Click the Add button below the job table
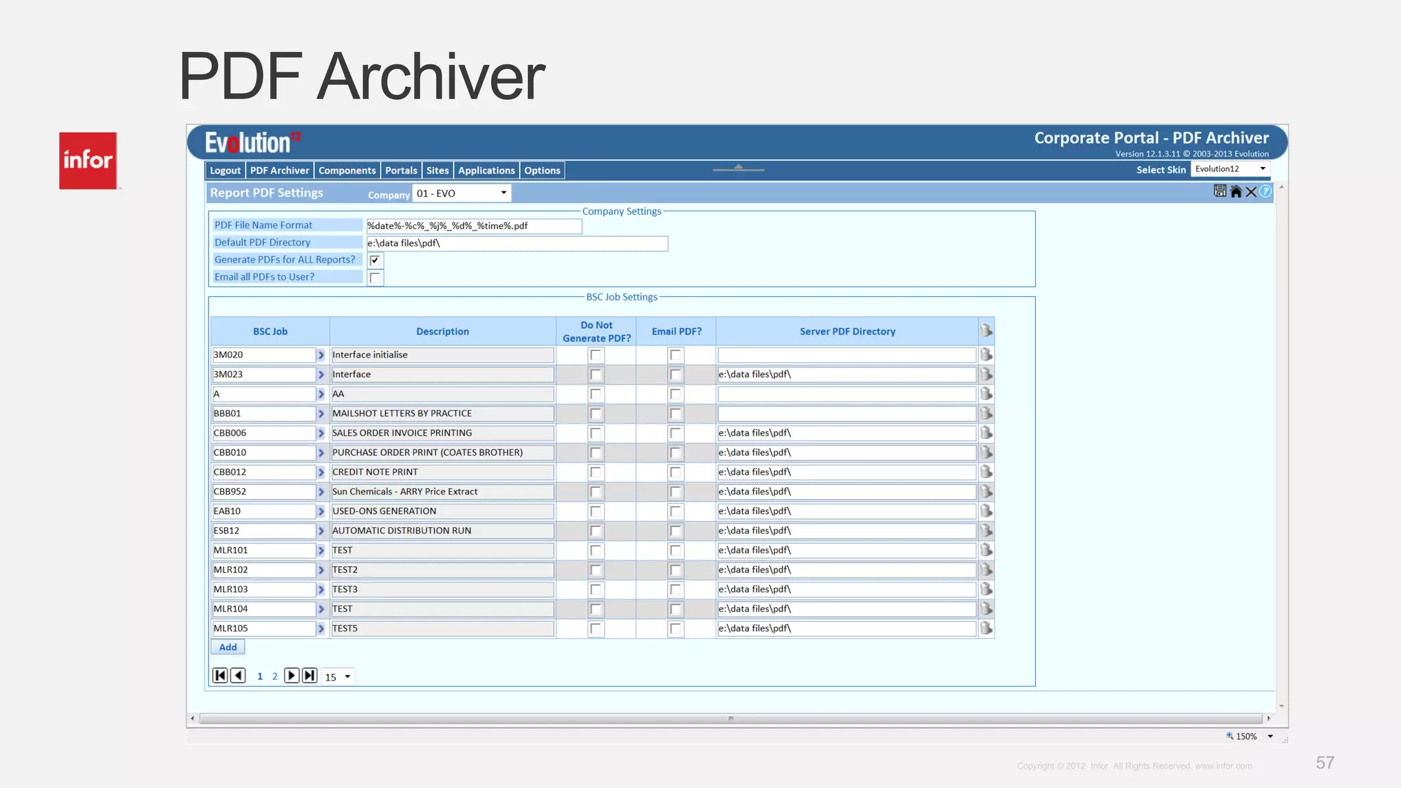1401x788 pixels. pos(228,647)
